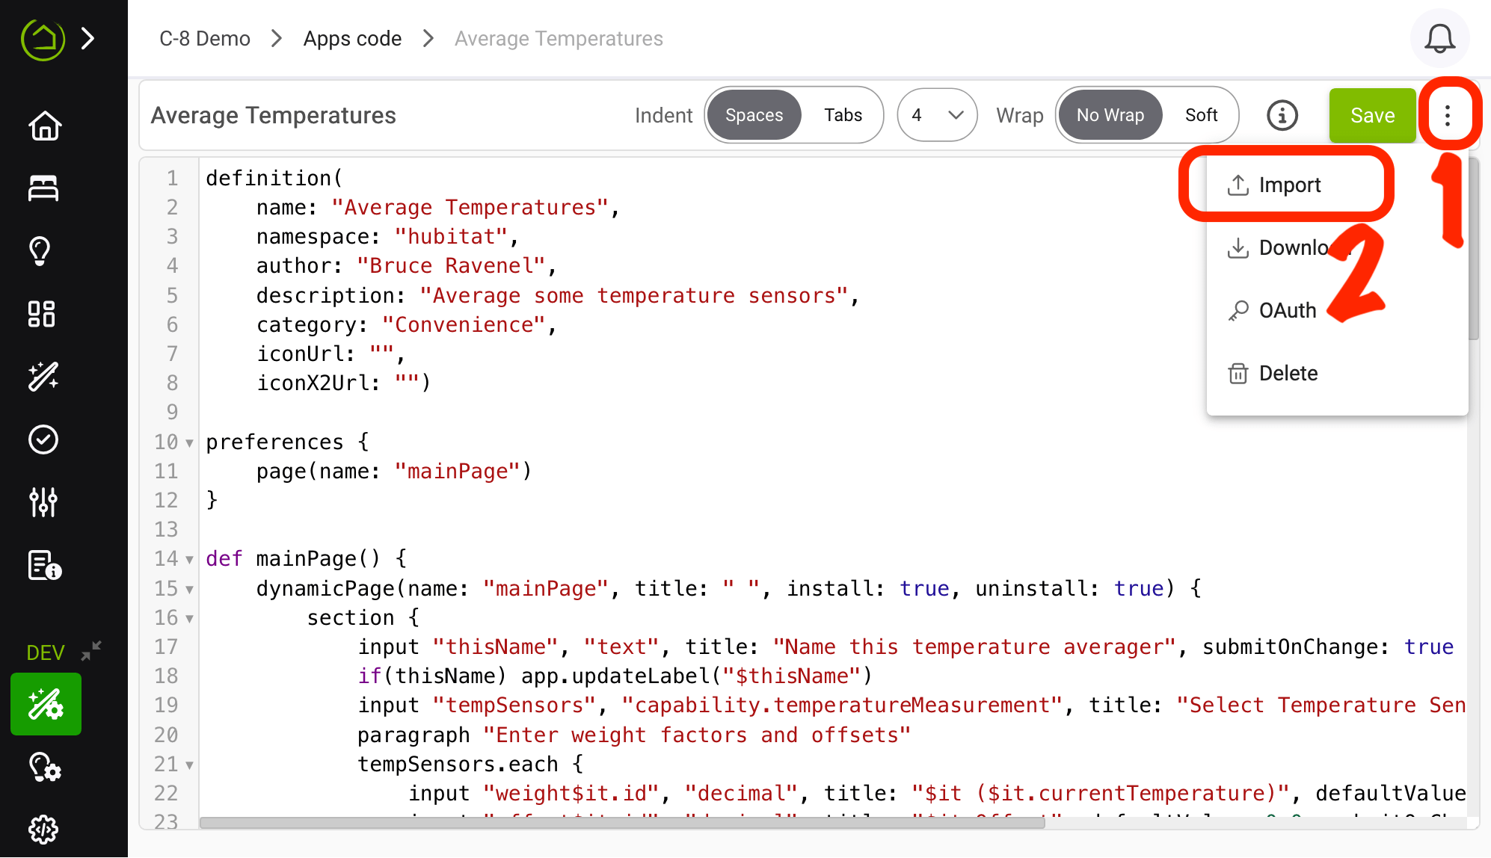Collapse code fold at line 10

coord(190,443)
